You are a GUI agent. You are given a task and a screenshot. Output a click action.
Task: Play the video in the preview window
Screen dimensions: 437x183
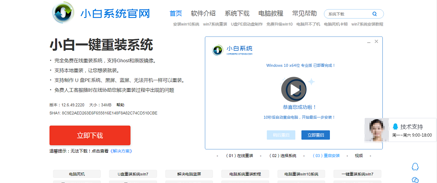point(294,89)
